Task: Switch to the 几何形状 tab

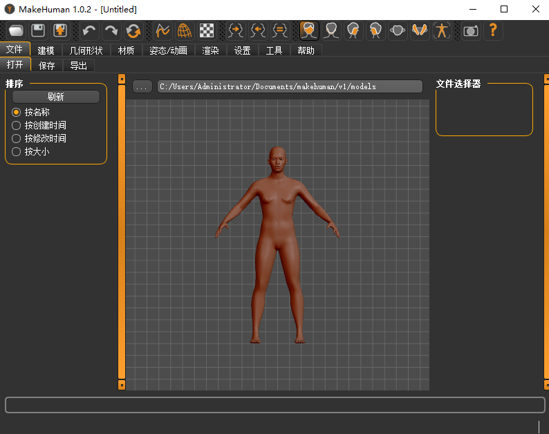Action: 86,50
